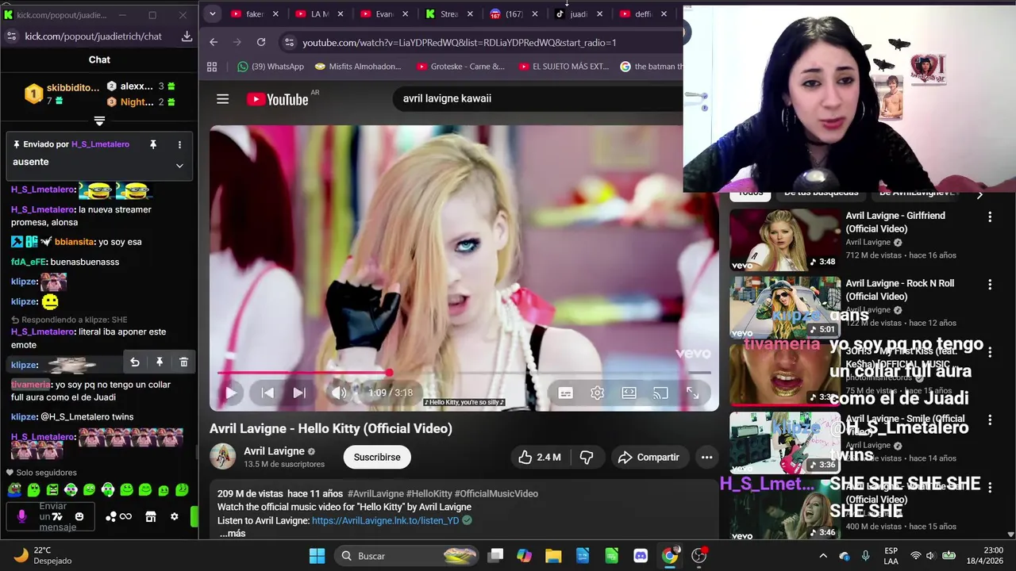Mute the YouTube player volume
This screenshot has width=1016, height=571.
tap(339, 393)
